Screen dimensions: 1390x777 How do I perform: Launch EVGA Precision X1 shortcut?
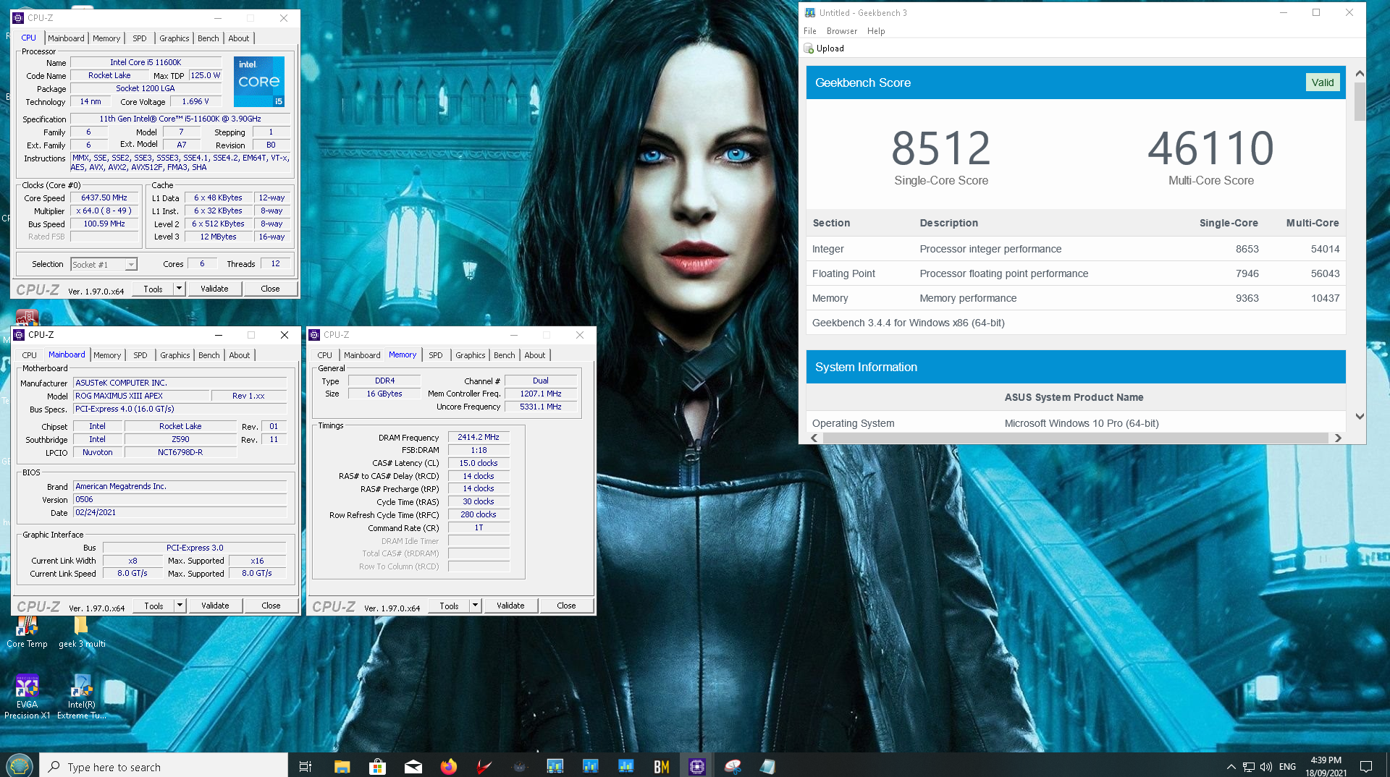tap(27, 697)
